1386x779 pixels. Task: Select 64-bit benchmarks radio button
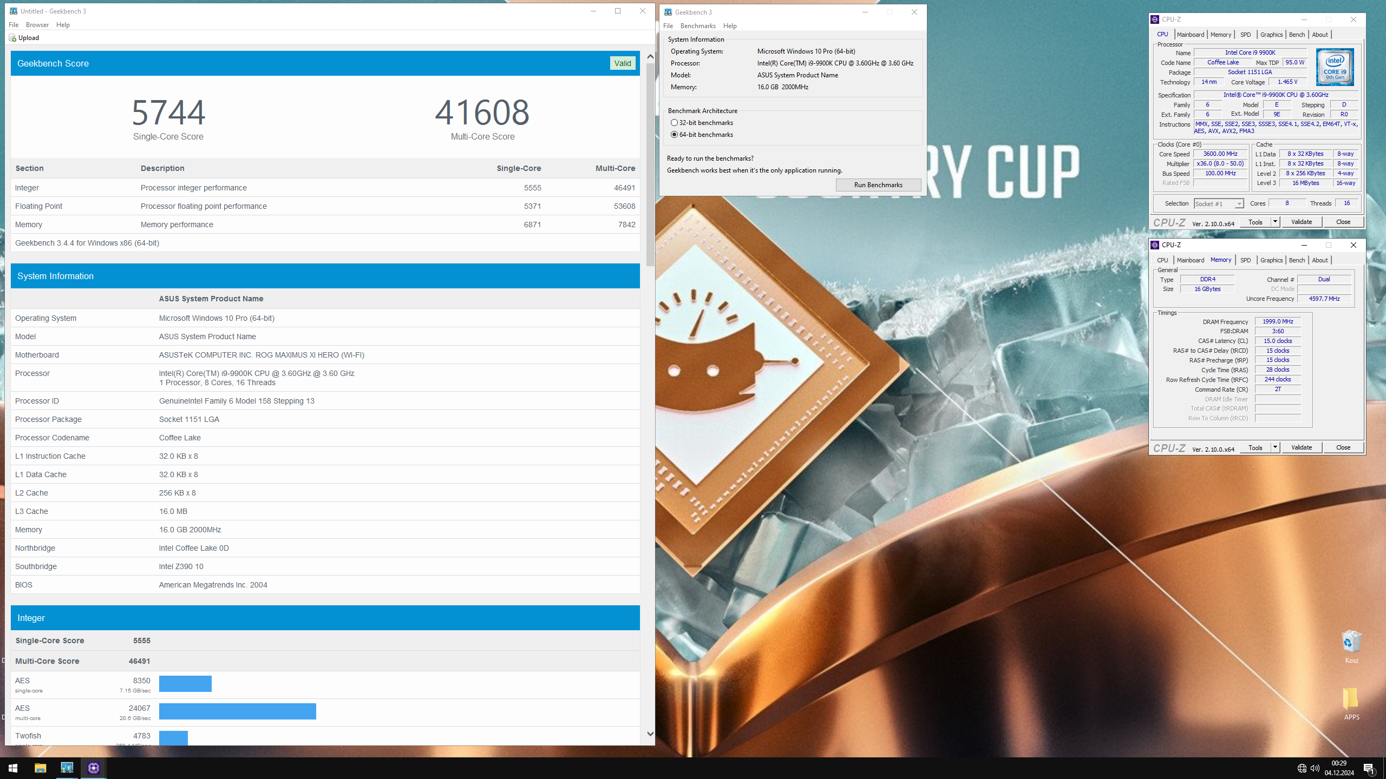pyautogui.click(x=674, y=135)
